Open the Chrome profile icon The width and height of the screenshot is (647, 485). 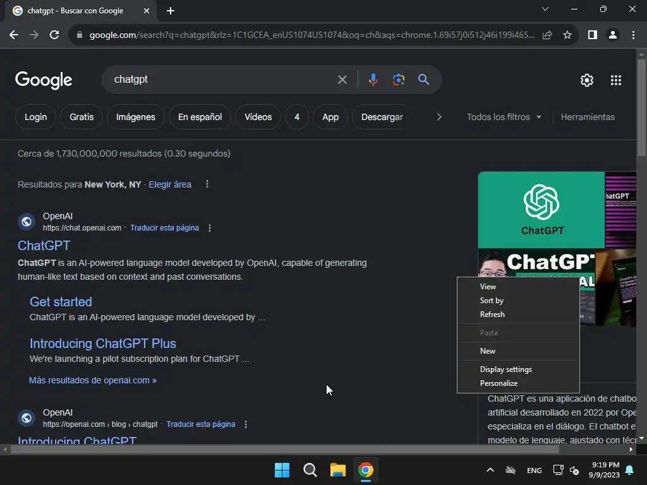(x=613, y=35)
